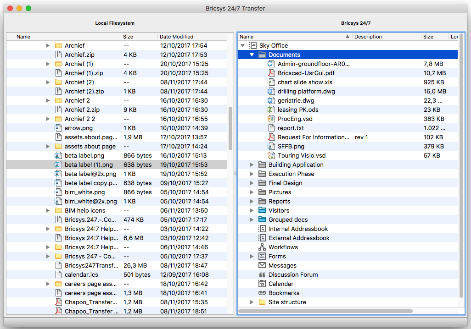
Task: Select the bim_white@2x.png file
Action: pyautogui.click(x=117, y=201)
